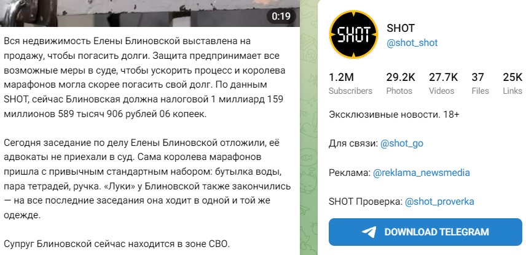The width and height of the screenshot is (526, 255).
Task: Open the @reklama_newsmedia advertising link
Action: tap(422, 173)
